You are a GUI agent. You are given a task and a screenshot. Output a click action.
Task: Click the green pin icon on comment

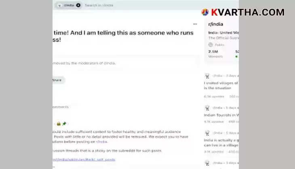click(x=64, y=124)
